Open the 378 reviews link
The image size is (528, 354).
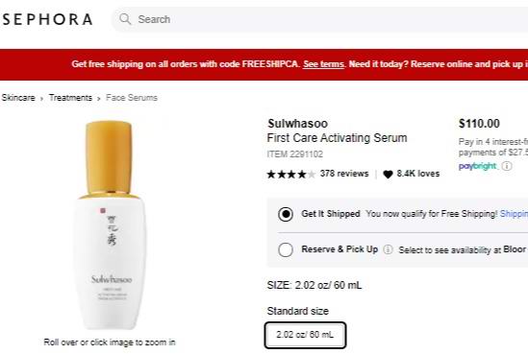pyautogui.click(x=344, y=174)
